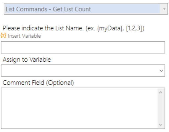Focus the Comment Field text area

click(x=80, y=108)
